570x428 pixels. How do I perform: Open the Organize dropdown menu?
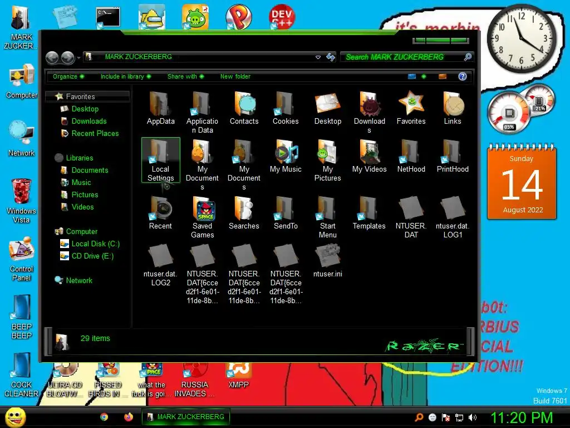(x=68, y=76)
